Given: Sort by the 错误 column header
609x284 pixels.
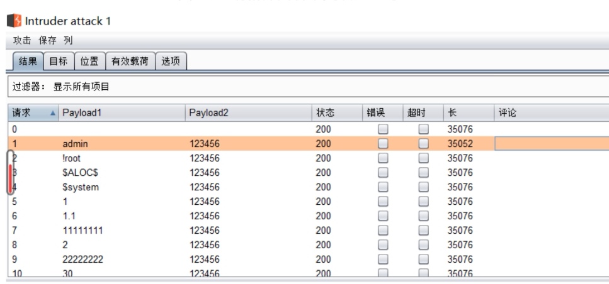Looking at the screenshot, I should coord(382,112).
